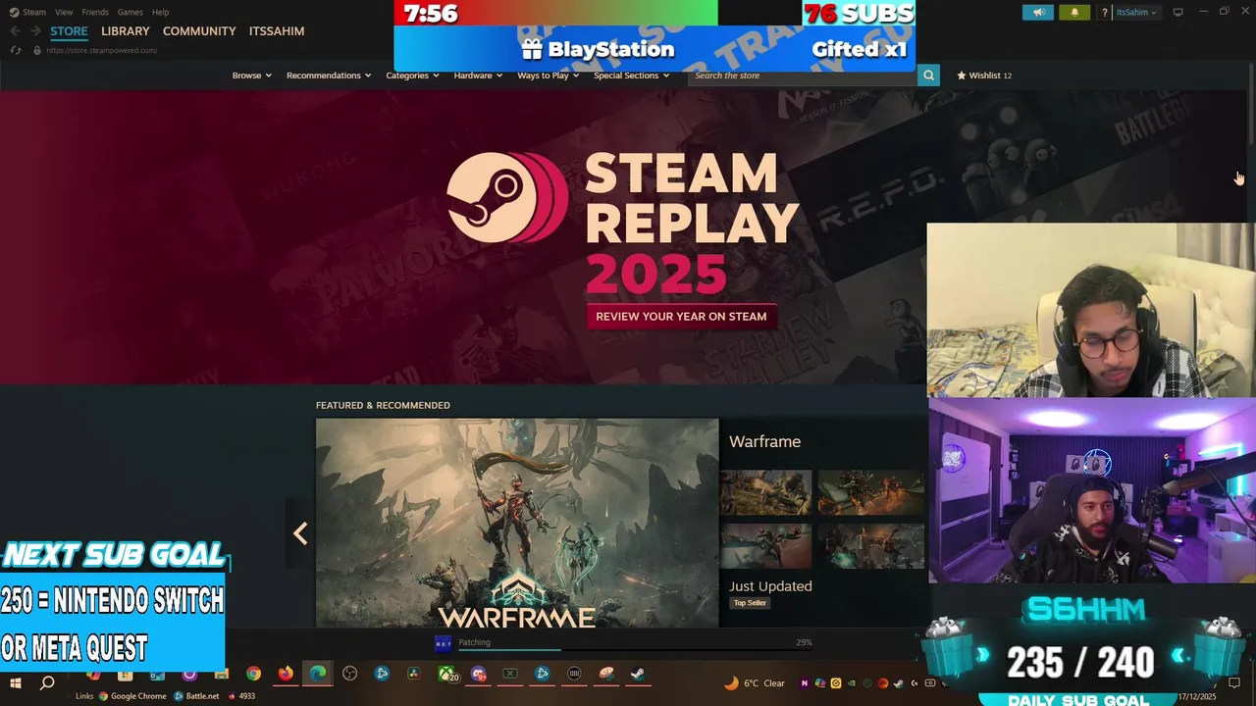Click Review Your Year on Steam button
Screen dimensions: 1256x706
[x=681, y=317]
